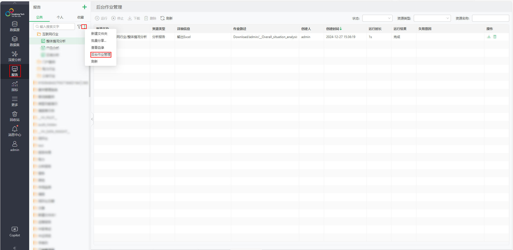Click the 1s run duration cell
This screenshot has width=513, height=250.
pos(370,37)
